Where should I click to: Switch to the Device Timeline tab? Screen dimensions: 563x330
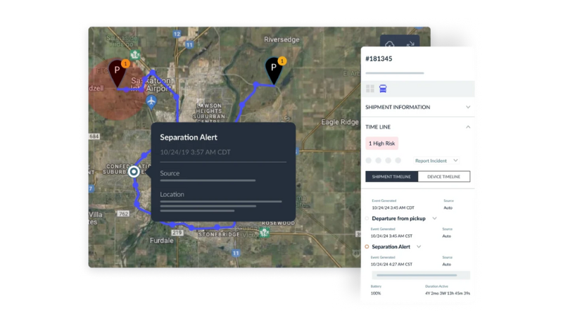click(x=443, y=177)
